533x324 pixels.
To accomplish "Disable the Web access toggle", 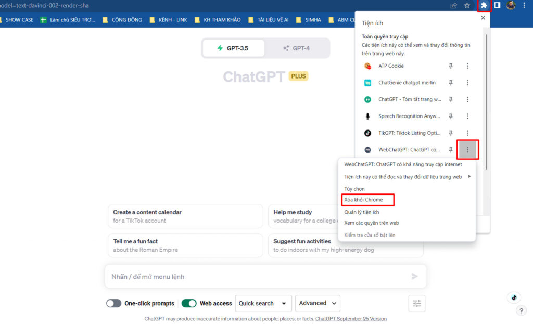I will point(189,303).
